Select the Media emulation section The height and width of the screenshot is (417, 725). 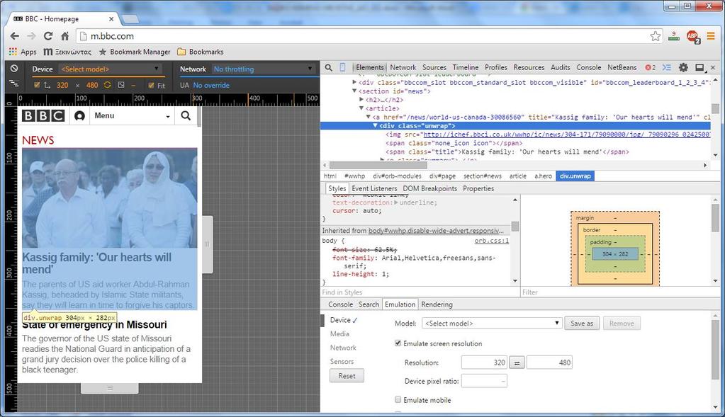coord(339,334)
